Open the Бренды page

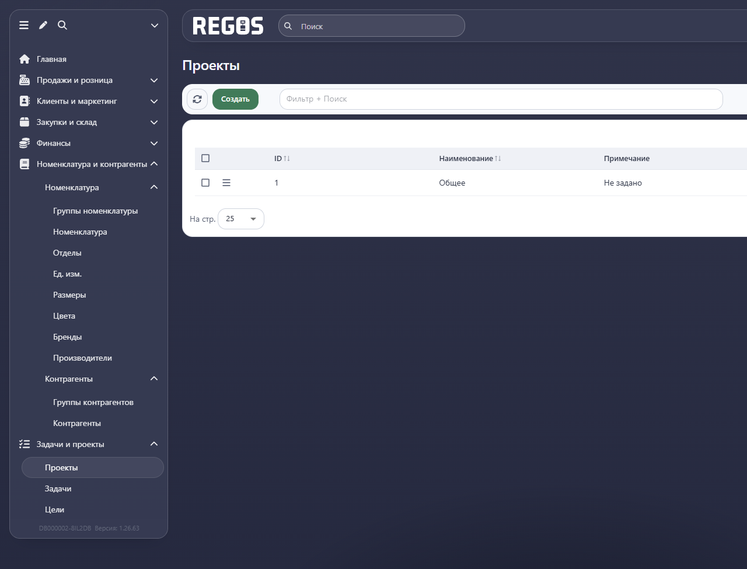pos(67,337)
